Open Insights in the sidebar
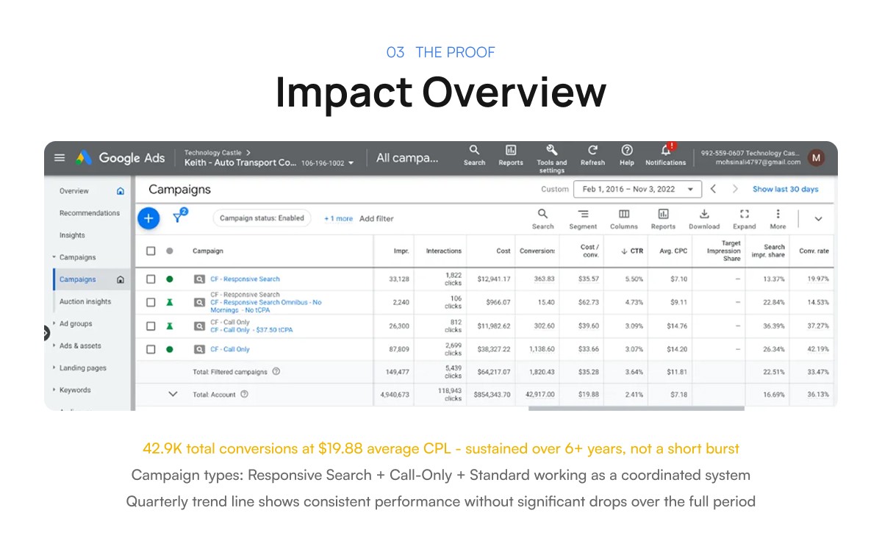 pos(72,235)
